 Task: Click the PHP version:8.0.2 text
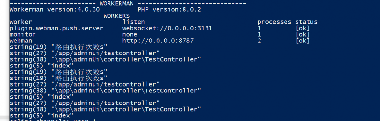point(169,10)
